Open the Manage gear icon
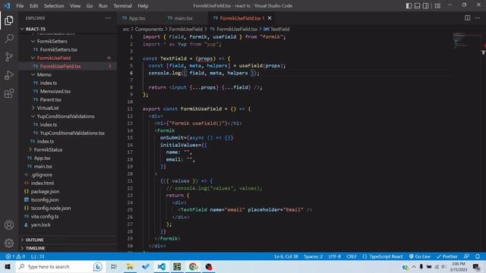The height and width of the screenshot is (273, 486). tap(9, 243)
